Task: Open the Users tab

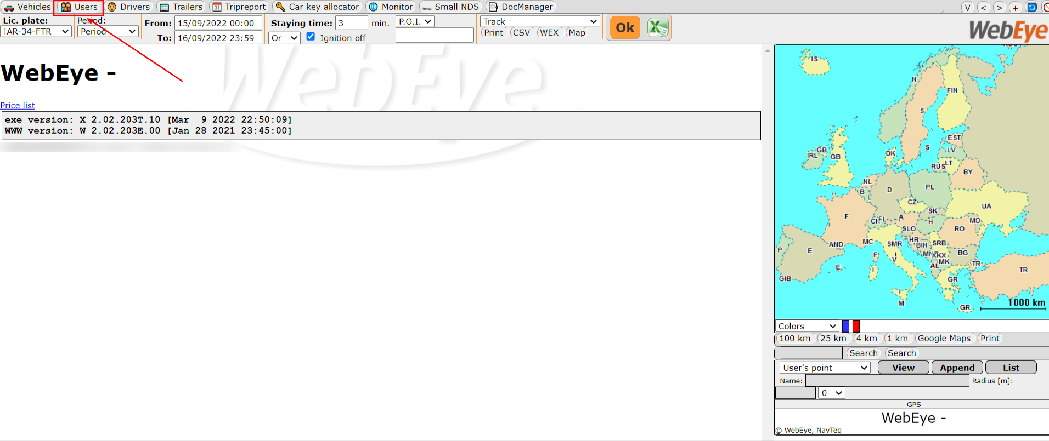Action: pyautogui.click(x=80, y=7)
